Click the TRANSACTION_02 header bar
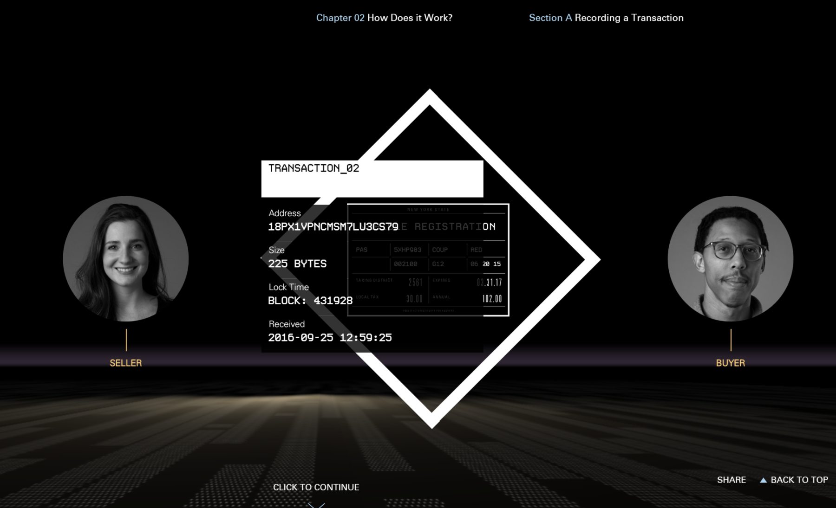Image resolution: width=836 pixels, height=508 pixels. (x=372, y=178)
